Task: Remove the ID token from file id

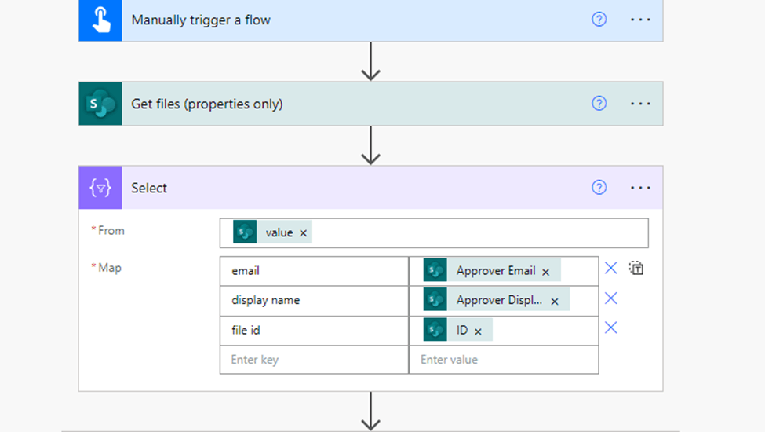Action: (478, 331)
